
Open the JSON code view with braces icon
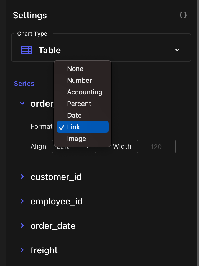pyautogui.click(x=183, y=15)
